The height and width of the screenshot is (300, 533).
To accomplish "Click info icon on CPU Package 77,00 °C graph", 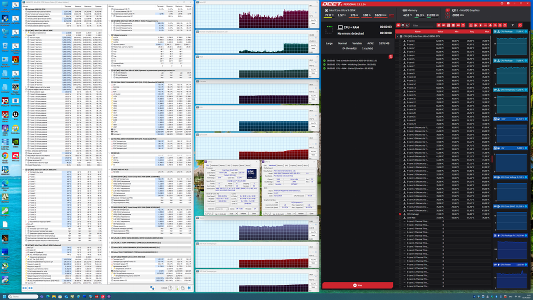I will point(526,31).
